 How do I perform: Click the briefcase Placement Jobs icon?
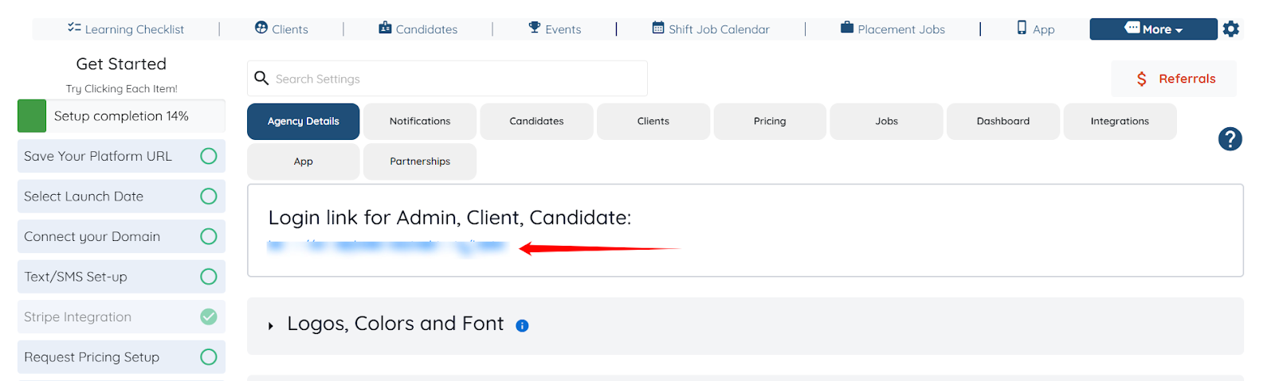pos(847,28)
